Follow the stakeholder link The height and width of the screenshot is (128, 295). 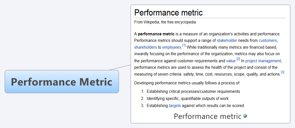point(227,40)
